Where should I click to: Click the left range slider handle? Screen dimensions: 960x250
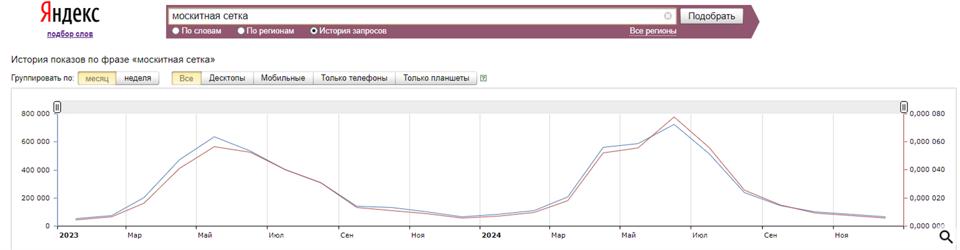tap(57, 107)
